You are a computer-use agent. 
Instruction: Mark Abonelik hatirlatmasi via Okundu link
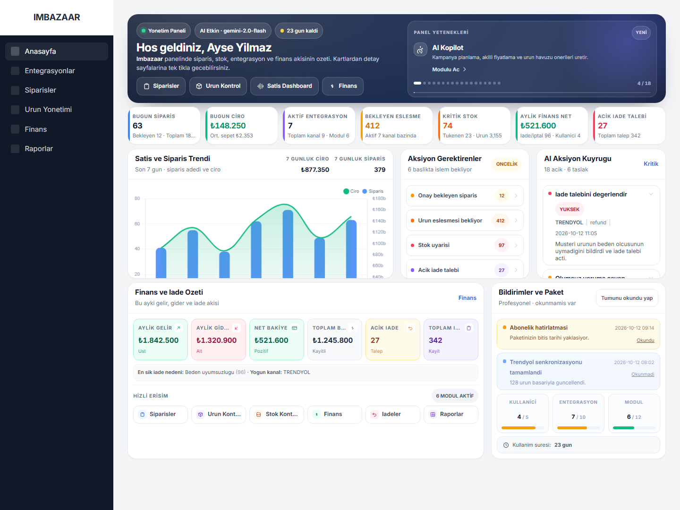[645, 340]
